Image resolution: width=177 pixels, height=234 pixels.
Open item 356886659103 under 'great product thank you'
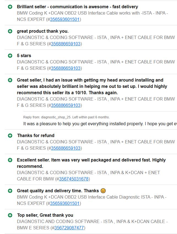(66, 44)
